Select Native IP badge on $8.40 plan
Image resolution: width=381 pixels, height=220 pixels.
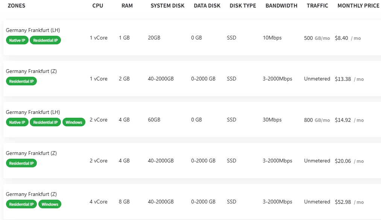17,40
